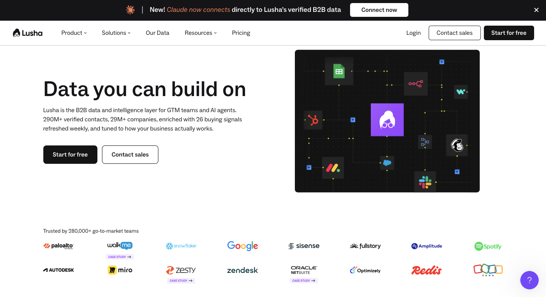The height and width of the screenshot is (297, 546).
Task: Click the HubSpot icon in hero graphic
Action: 313,120
